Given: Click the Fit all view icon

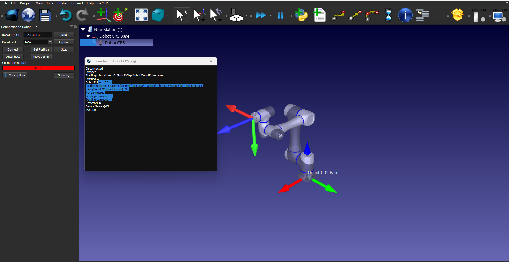Looking at the screenshot, I should (x=141, y=15).
